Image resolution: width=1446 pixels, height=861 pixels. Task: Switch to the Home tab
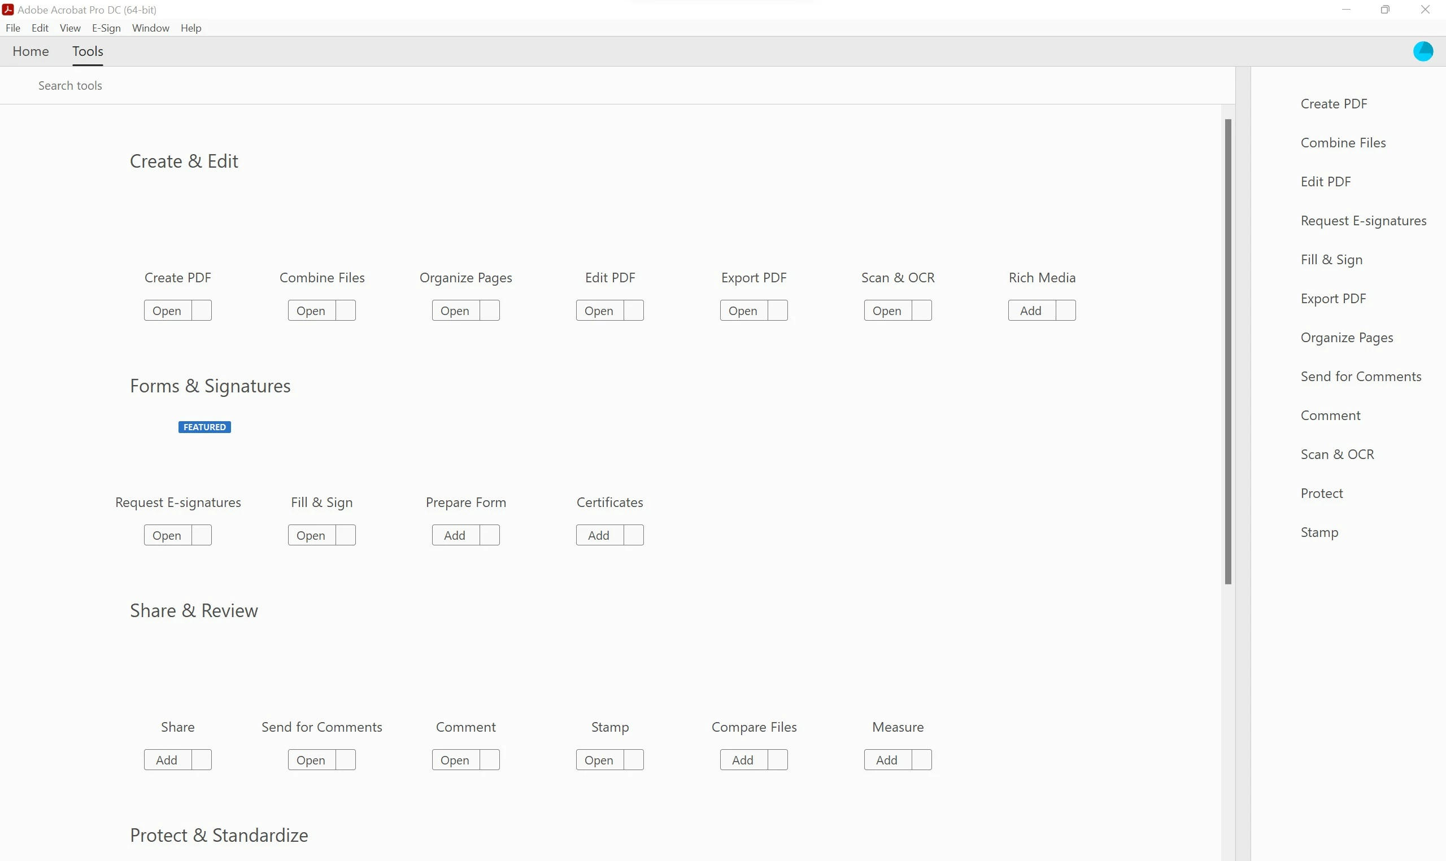(31, 51)
